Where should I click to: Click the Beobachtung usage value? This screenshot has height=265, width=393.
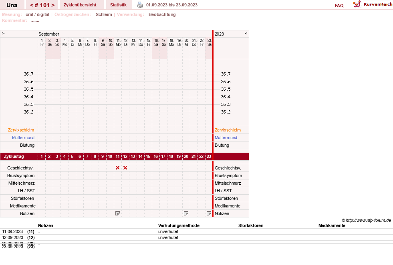(162, 14)
